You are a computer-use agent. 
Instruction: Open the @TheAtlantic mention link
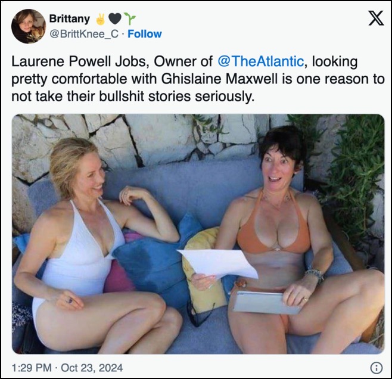point(261,61)
